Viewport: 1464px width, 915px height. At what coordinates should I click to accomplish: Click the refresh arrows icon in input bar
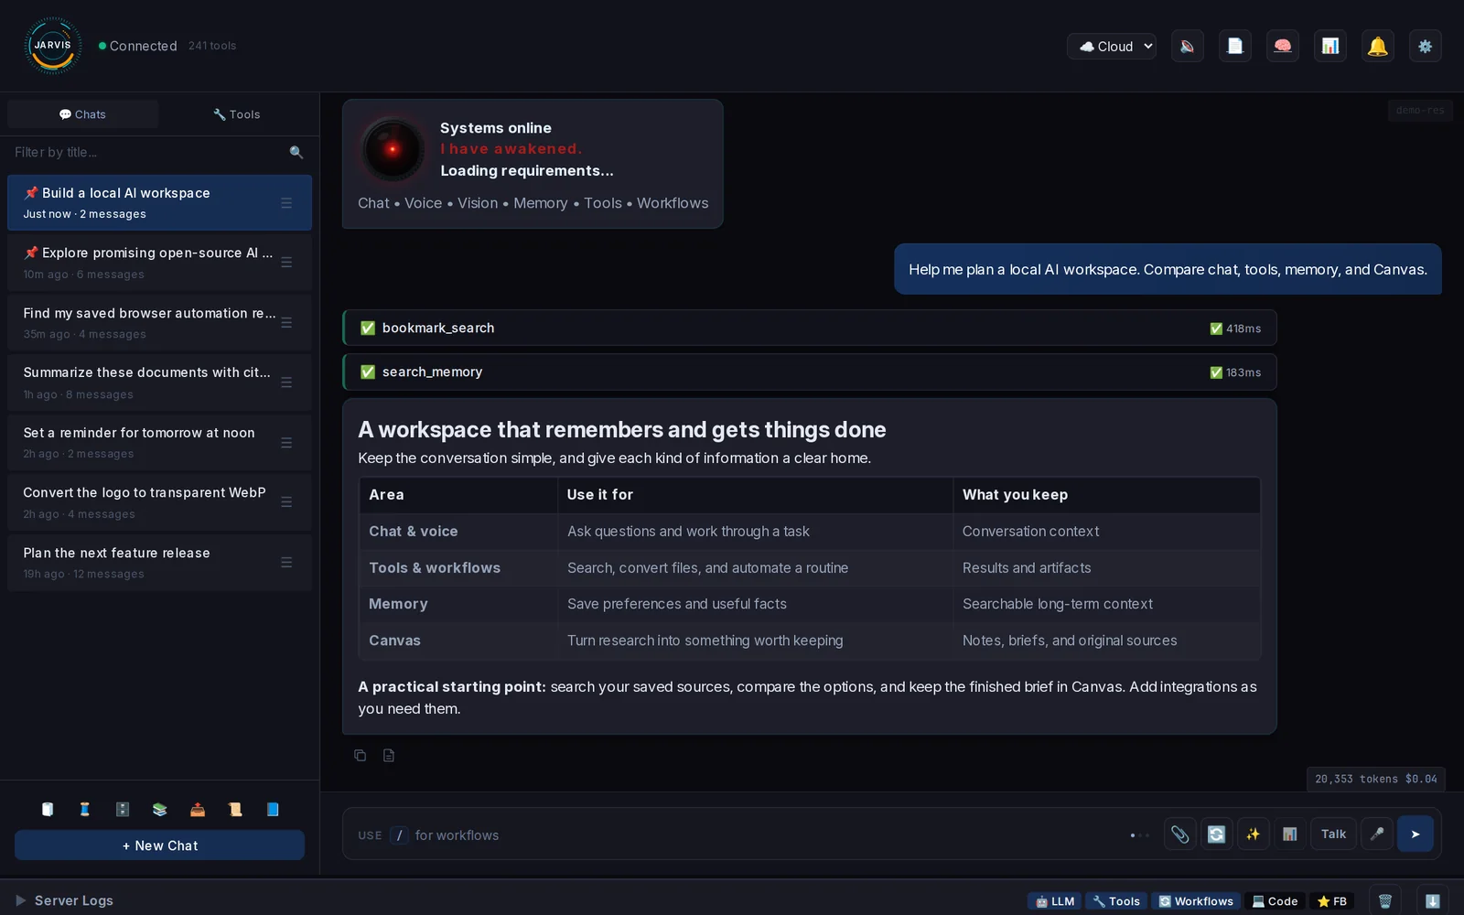tap(1216, 834)
